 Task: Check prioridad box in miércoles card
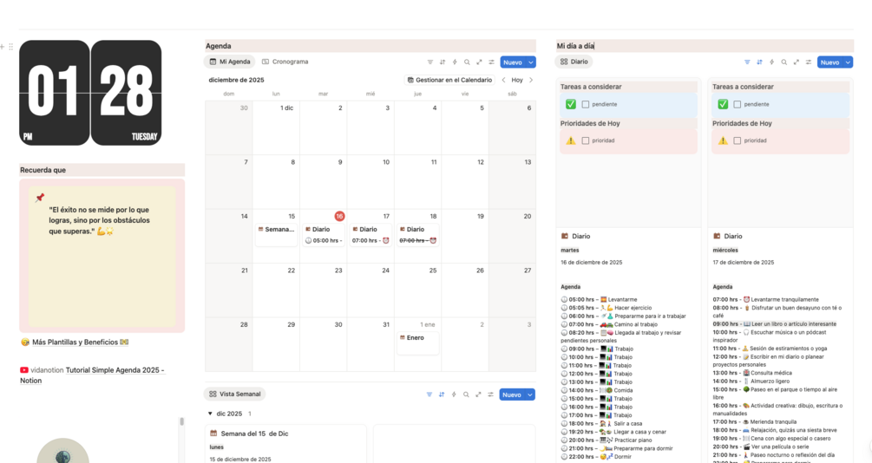tap(737, 140)
